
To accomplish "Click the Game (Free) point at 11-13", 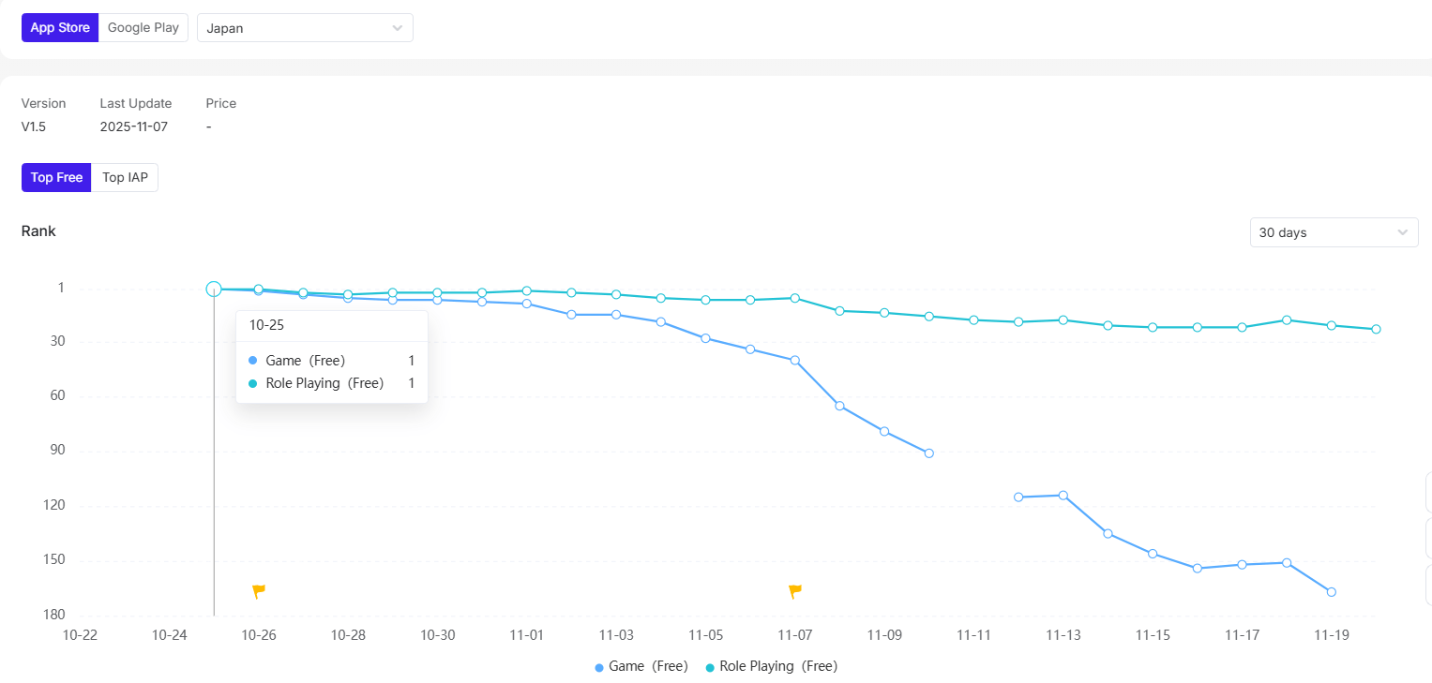I will click(1063, 495).
